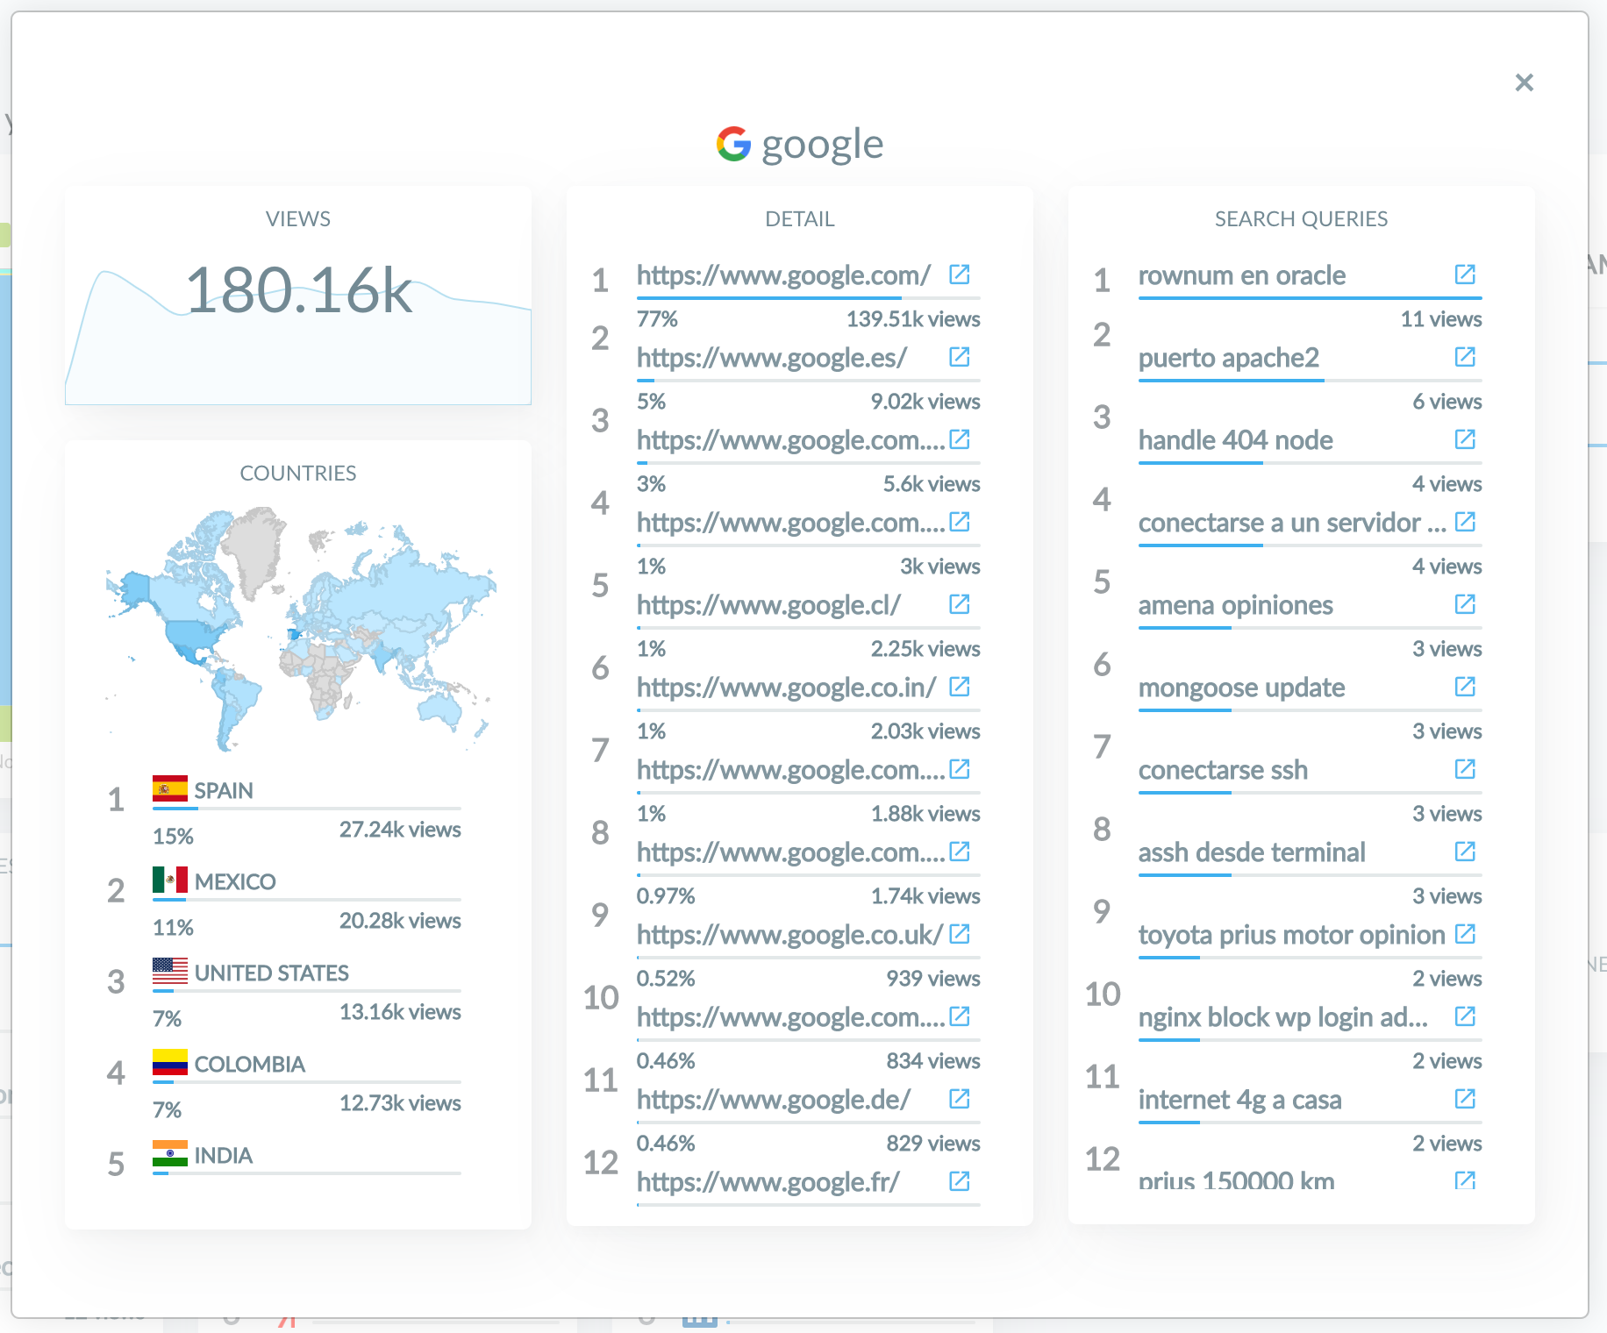Click the '27.24k views' value for Spain
Viewport: 1607px width, 1333px height.
pos(400,830)
